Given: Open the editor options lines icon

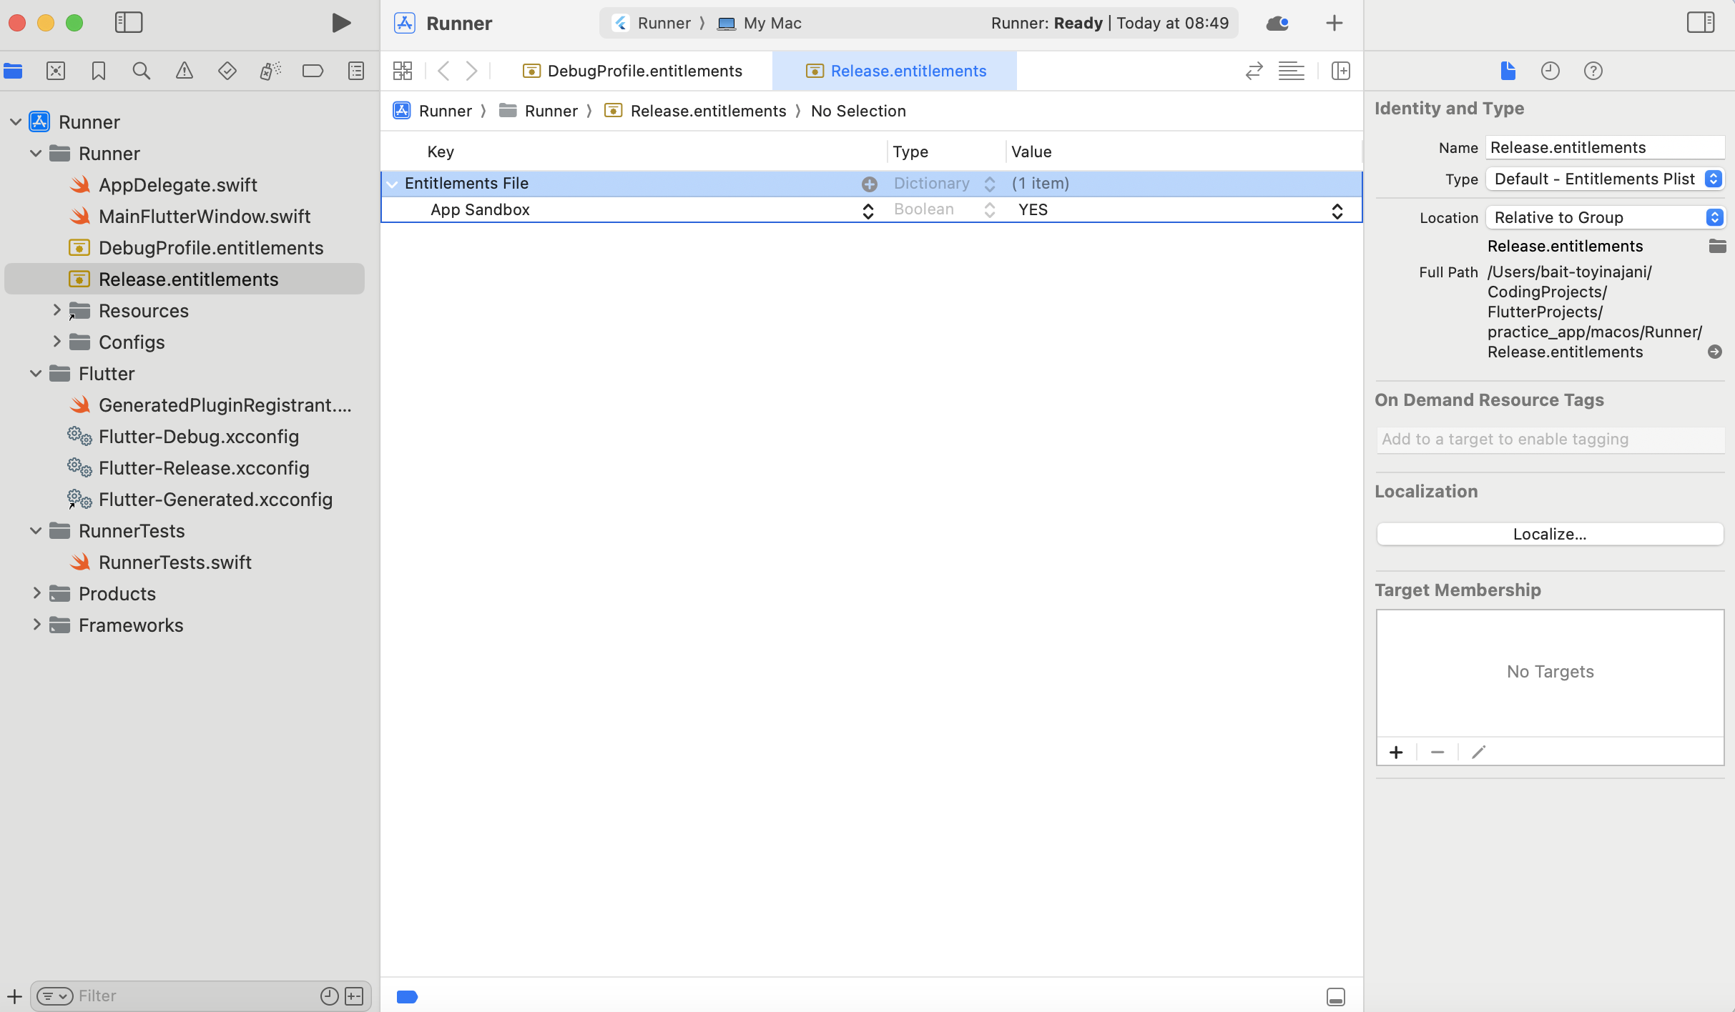Looking at the screenshot, I should tap(1292, 71).
